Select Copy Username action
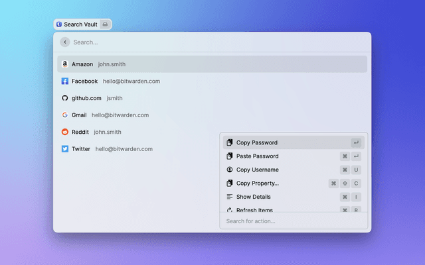425x265 pixels. point(257,170)
